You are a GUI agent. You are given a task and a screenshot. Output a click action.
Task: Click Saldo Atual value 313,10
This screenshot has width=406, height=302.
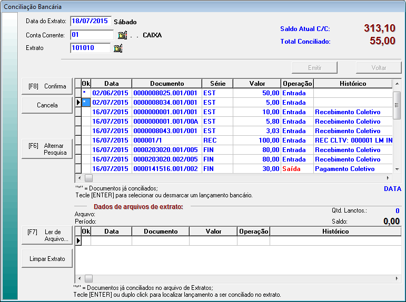pos(380,28)
